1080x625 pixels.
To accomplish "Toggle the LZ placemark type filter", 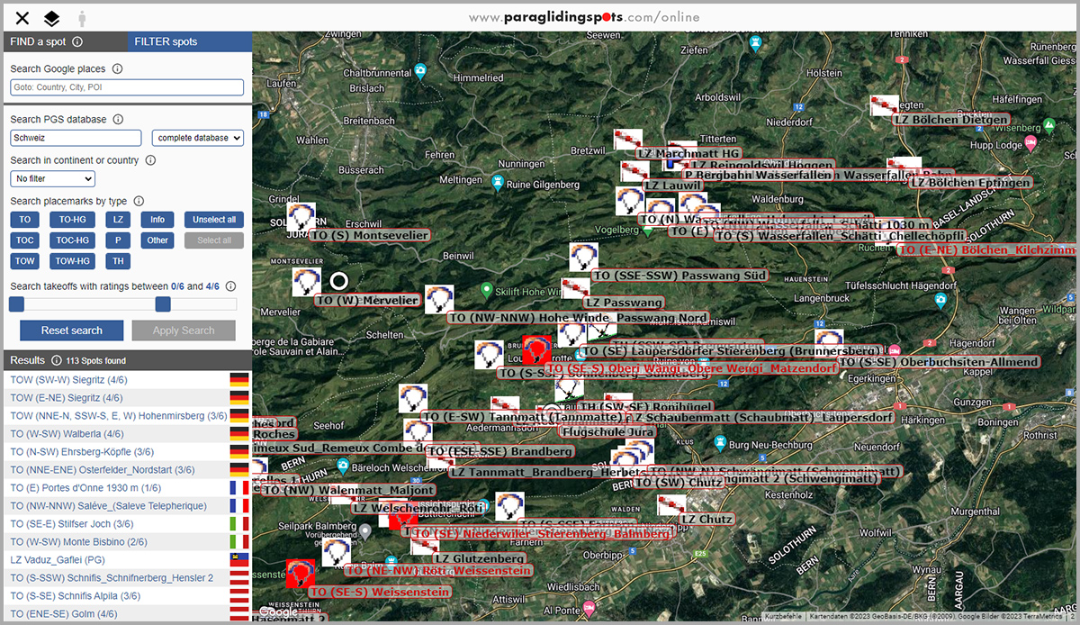I will (116, 219).
